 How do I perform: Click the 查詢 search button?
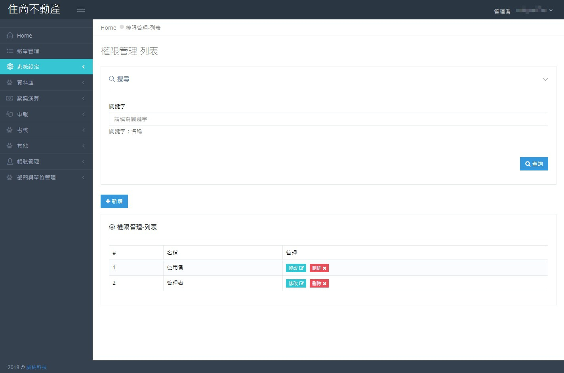pos(534,163)
